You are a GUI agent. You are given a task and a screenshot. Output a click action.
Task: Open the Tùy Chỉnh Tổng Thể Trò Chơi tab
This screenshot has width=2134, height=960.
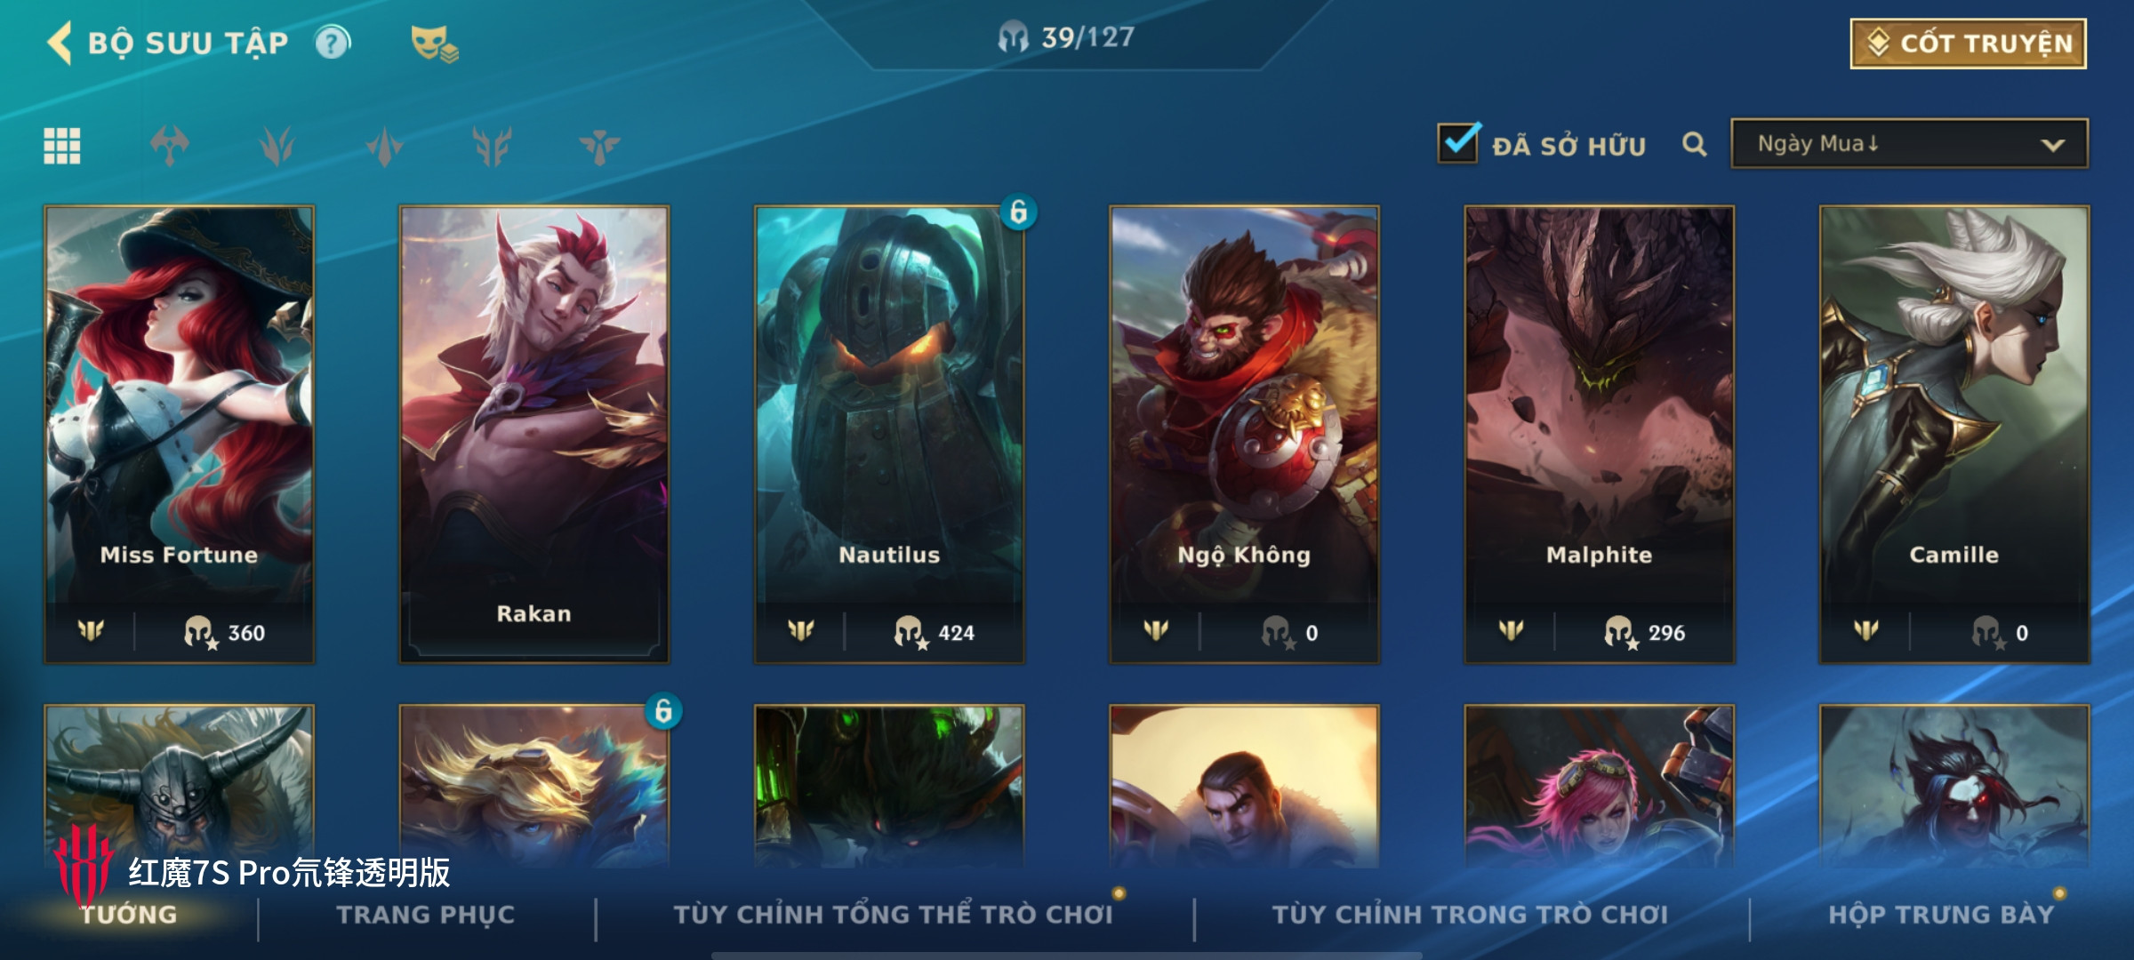click(x=893, y=915)
